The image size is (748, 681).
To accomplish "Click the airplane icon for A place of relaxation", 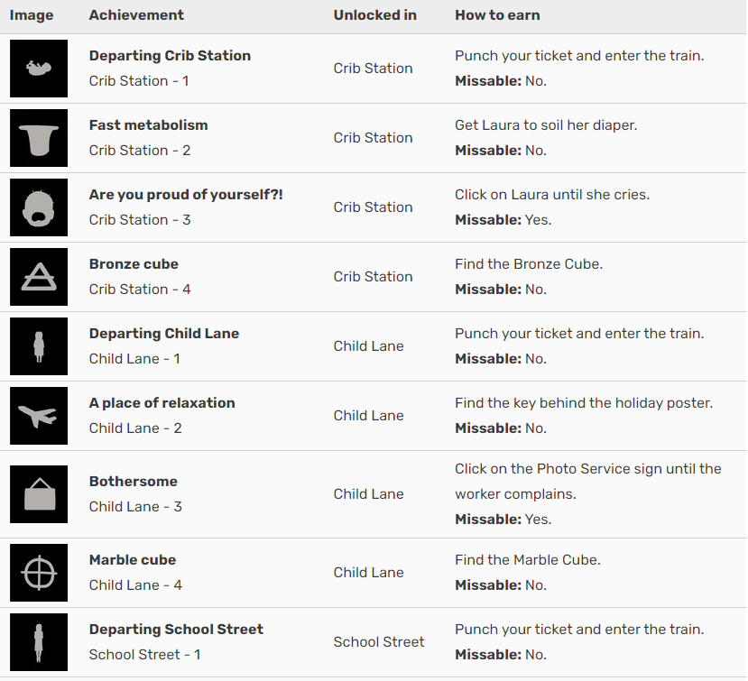I will [39, 416].
